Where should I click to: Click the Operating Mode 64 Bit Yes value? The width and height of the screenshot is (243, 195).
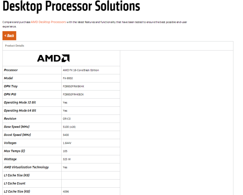click(x=65, y=111)
